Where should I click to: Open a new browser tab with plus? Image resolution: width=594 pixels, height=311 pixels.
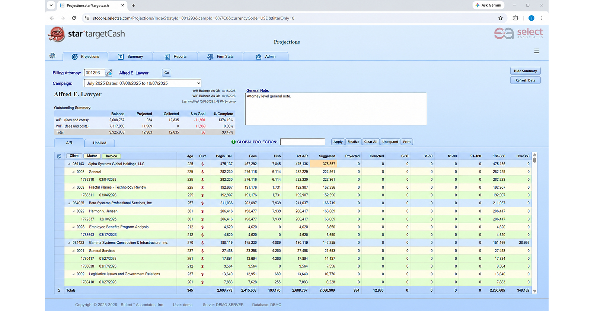tap(134, 5)
